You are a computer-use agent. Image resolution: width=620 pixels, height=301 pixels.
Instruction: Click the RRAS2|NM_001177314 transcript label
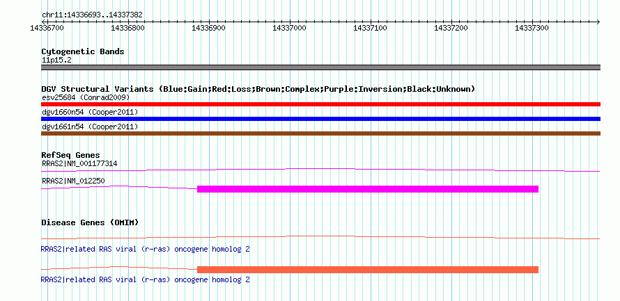79,163
